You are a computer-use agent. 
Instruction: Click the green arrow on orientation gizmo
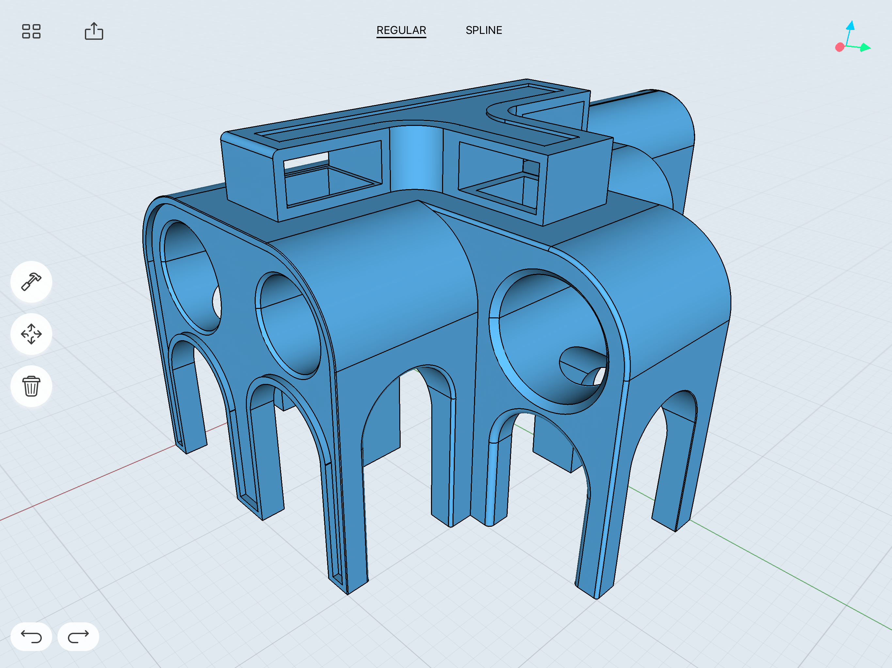(x=865, y=48)
